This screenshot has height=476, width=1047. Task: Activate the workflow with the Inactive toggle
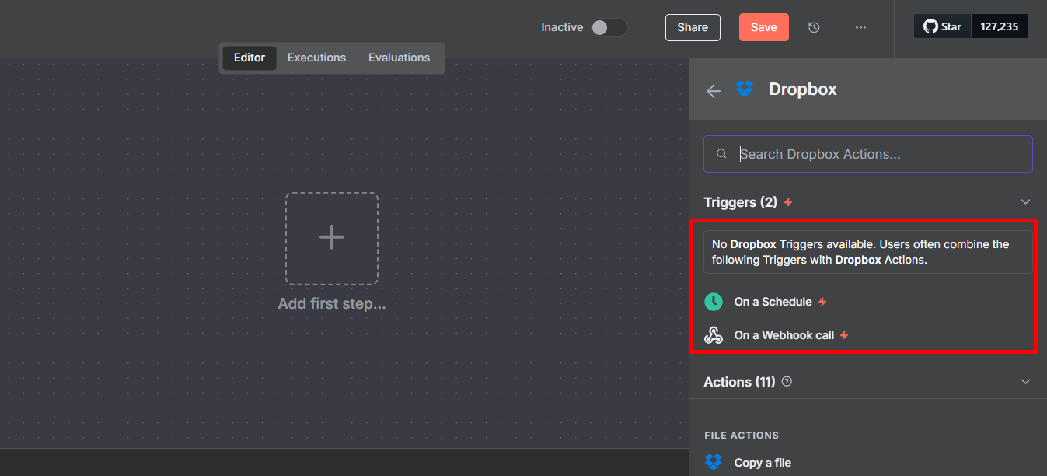(609, 26)
